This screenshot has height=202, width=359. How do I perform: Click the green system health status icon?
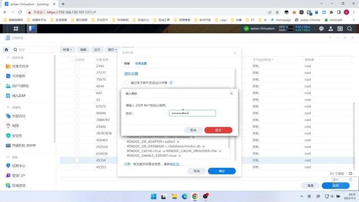tap(246, 29)
